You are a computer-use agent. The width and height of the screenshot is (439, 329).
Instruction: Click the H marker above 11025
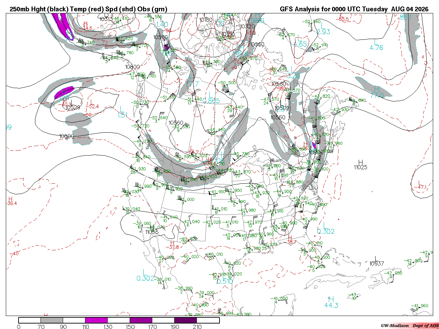click(360, 162)
